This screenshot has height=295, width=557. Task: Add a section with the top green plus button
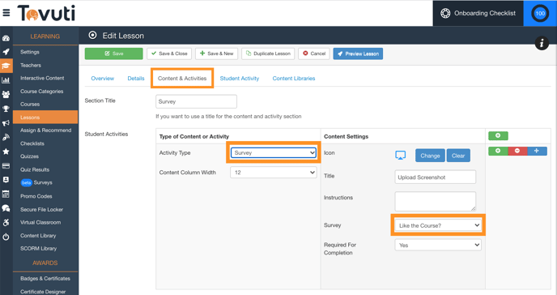[x=498, y=136]
